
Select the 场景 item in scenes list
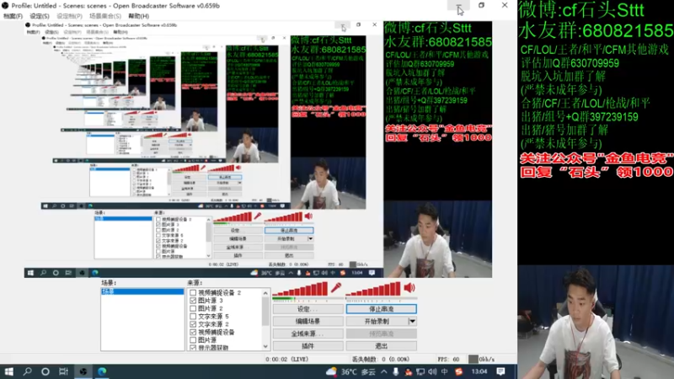pyautogui.click(x=142, y=291)
